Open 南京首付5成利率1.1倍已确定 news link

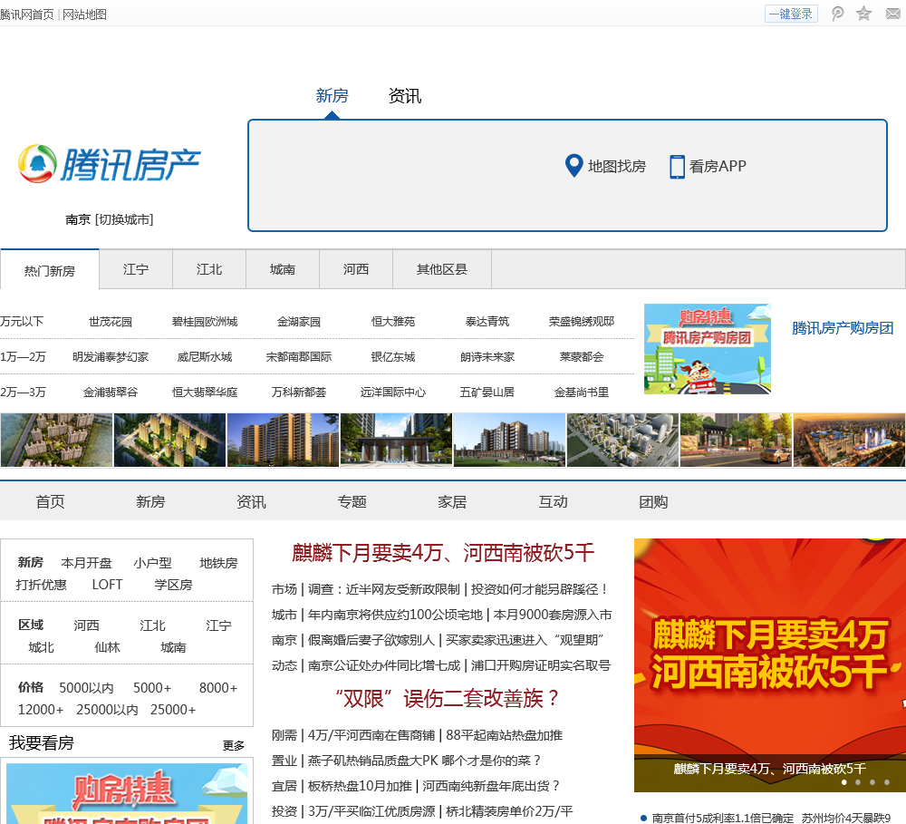click(x=723, y=818)
